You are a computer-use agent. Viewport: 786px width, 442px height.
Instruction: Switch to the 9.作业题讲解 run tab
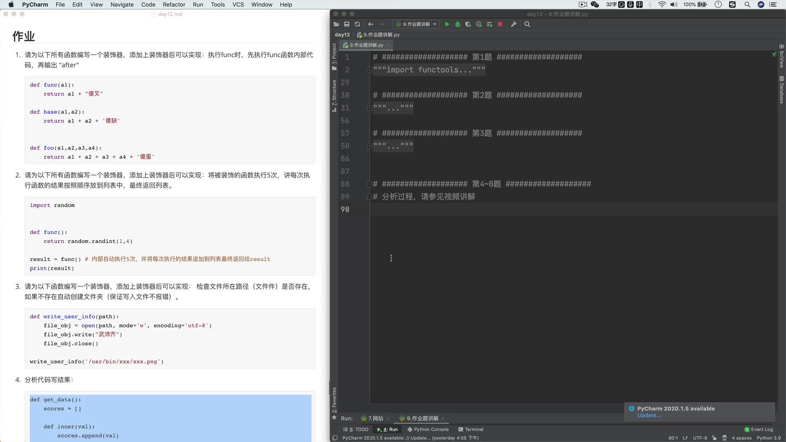point(419,418)
